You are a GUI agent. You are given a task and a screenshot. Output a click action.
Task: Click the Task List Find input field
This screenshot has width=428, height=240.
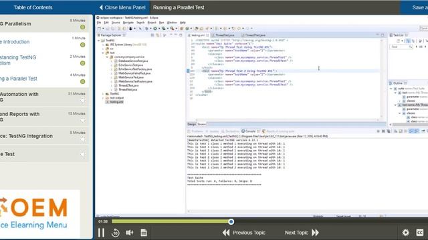[401, 47]
